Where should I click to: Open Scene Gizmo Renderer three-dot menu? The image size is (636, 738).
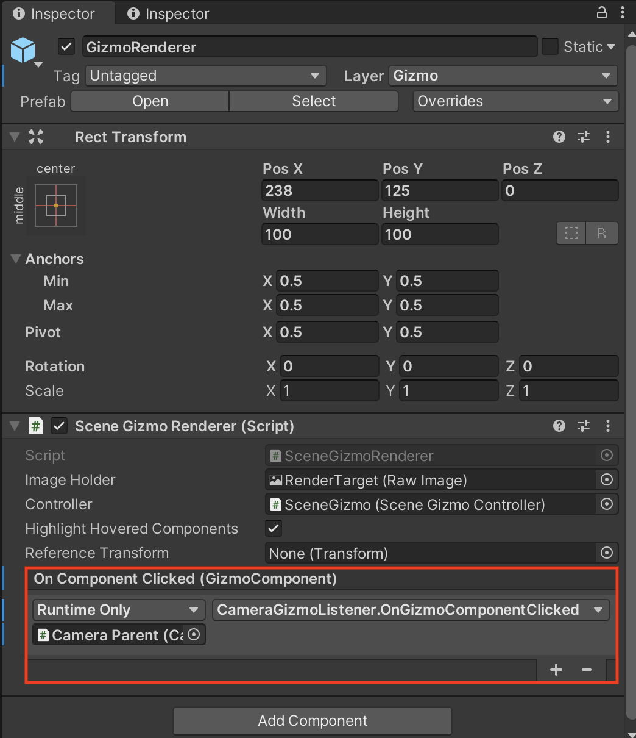tap(608, 426)
